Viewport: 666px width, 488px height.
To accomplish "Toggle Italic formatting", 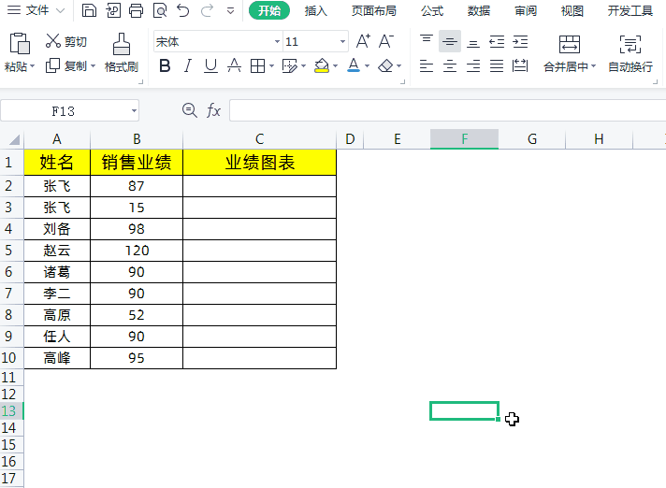I will tap(187, 65).
